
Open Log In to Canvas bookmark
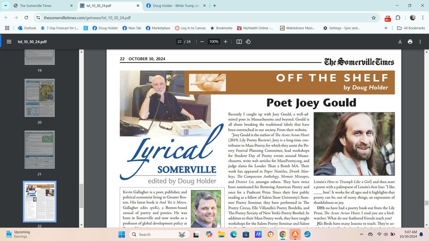coord(190,28)
